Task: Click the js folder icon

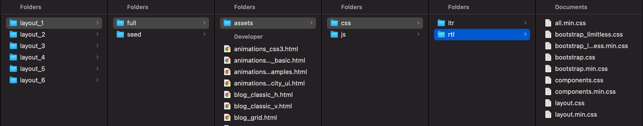Action: 334,35
